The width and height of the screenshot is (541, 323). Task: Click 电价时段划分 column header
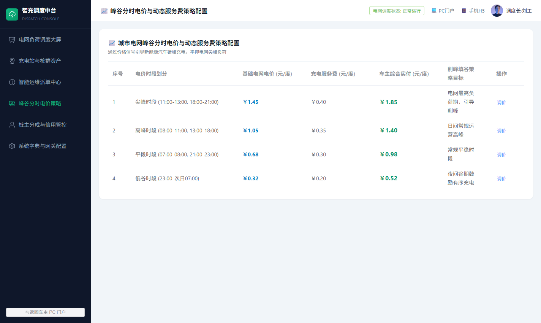[x=151, y=74]
